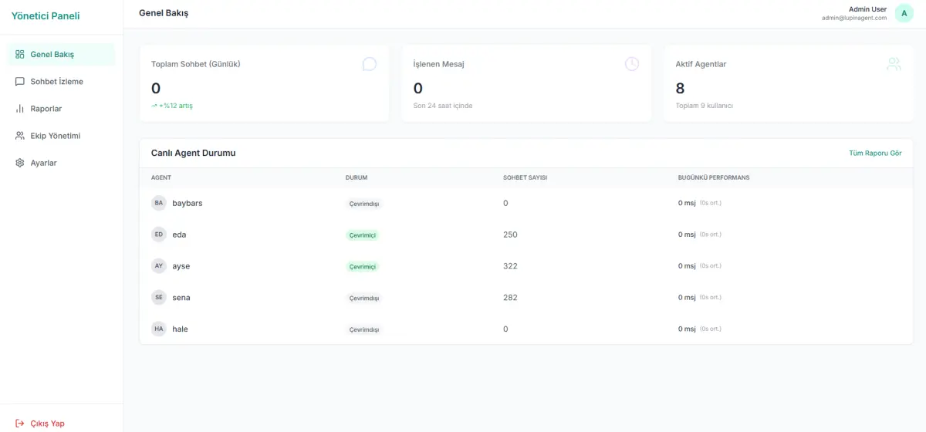The image size is (926, 432).
Task: Click the Çevrimdışı badge in baybars row
Action: pos(364,204)
